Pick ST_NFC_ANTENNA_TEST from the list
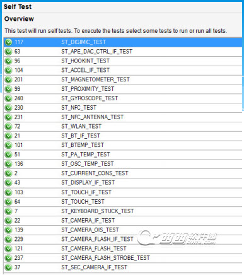The image size is (244, 275). coord(92,117)
